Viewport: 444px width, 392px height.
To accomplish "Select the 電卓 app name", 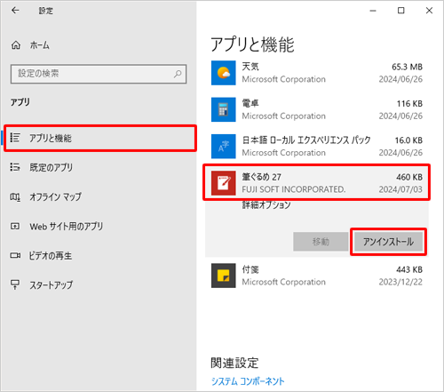I will coord(250,103).
